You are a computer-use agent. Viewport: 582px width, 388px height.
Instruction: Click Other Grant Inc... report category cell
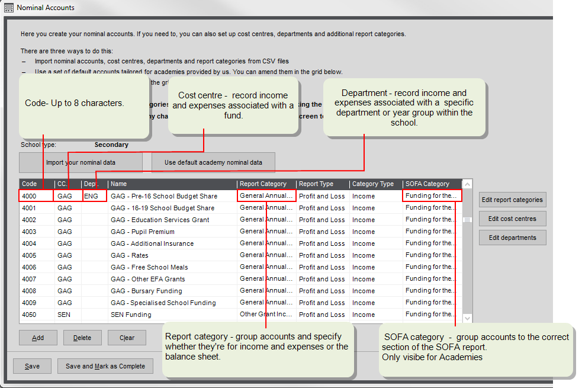[x=266, y=315]
